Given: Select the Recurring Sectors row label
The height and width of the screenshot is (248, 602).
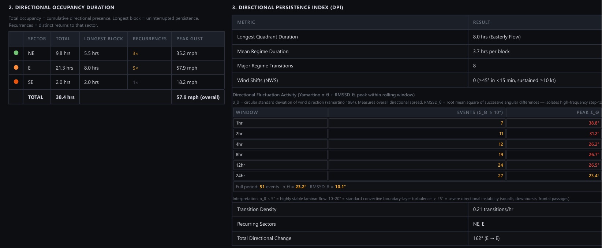Looking at the screenshot, I should (x=257, y=224).
